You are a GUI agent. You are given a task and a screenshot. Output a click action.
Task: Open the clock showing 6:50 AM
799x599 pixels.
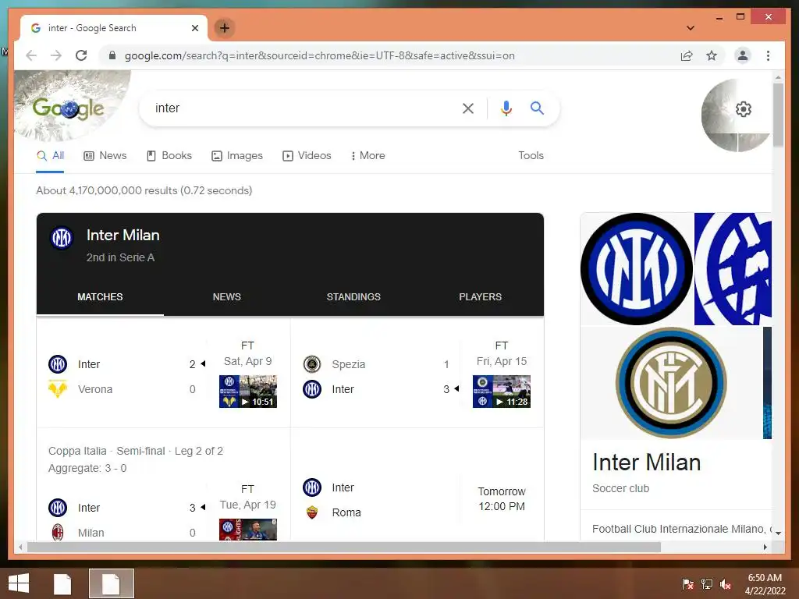(765, 583)
